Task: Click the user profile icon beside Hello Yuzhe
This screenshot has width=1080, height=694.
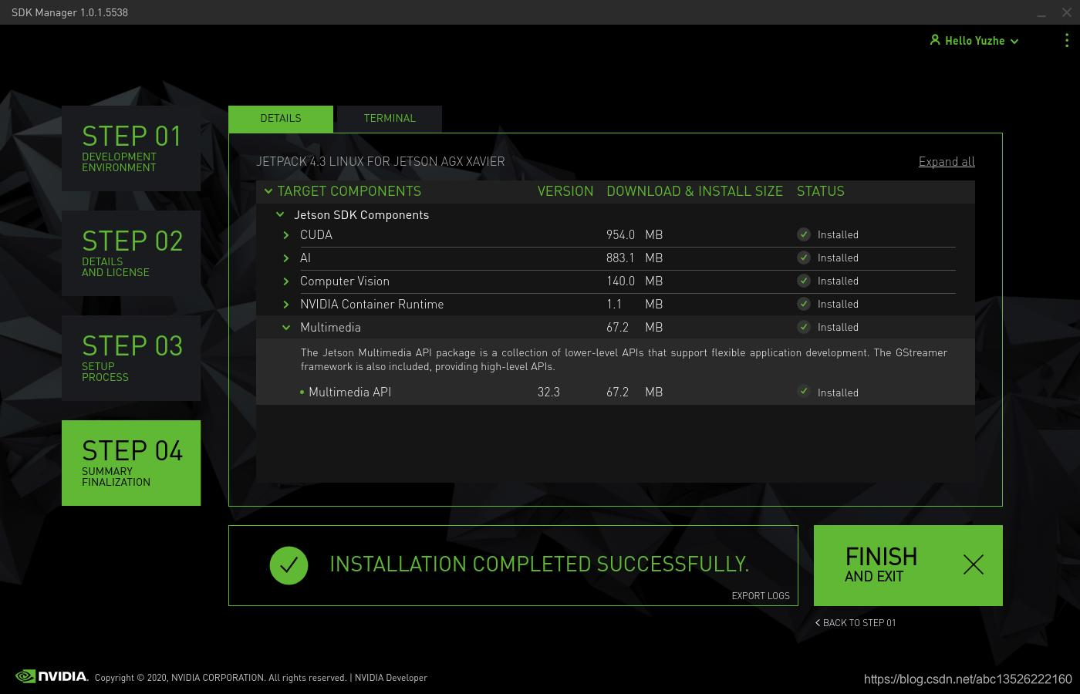Action: (935, 40)
